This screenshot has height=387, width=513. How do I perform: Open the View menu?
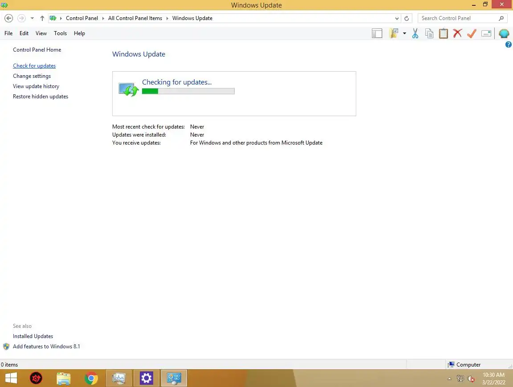point(41,33)
